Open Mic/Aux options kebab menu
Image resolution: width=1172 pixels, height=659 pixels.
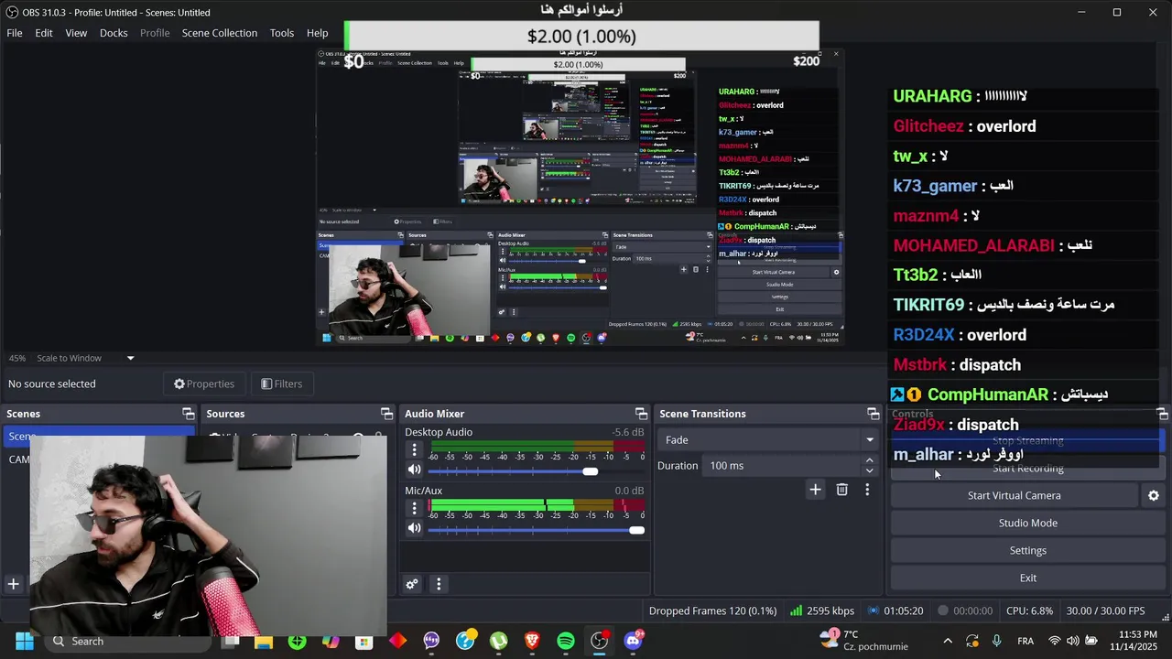[x=414, y=508]
